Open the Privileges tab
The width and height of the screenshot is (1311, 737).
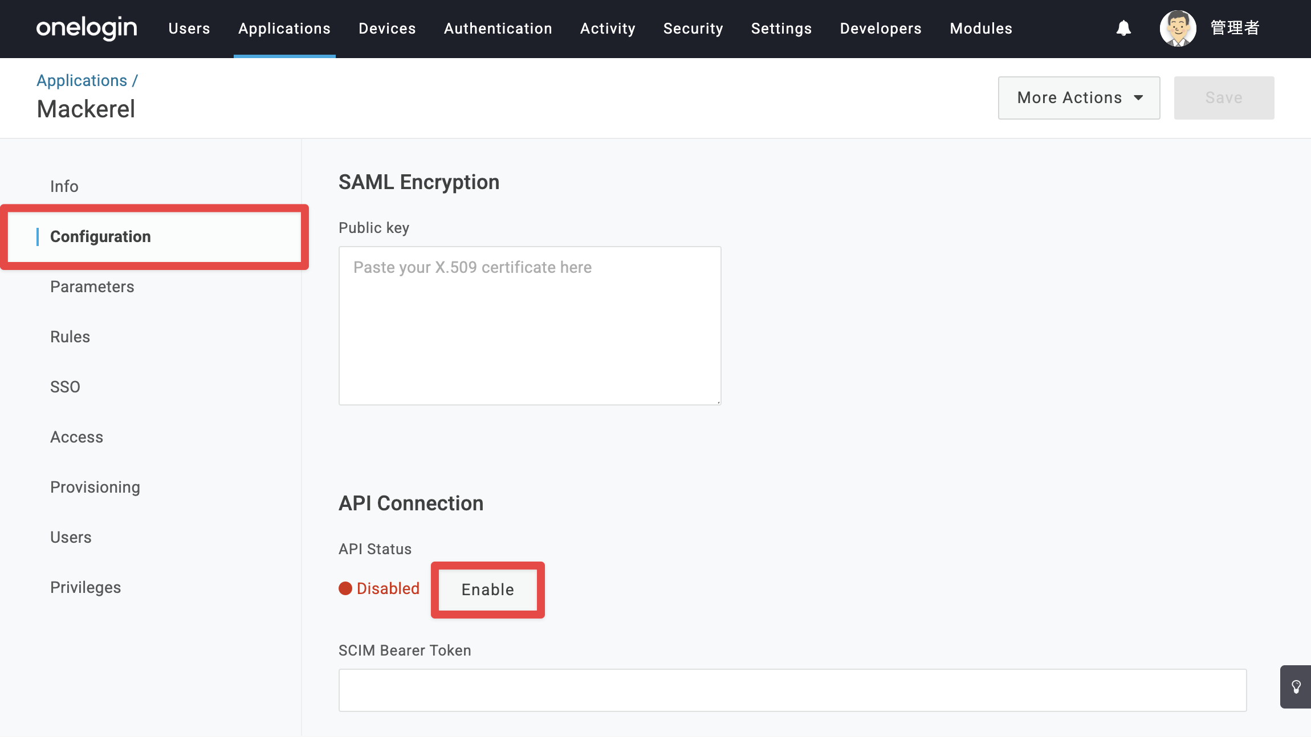(85, 587)
